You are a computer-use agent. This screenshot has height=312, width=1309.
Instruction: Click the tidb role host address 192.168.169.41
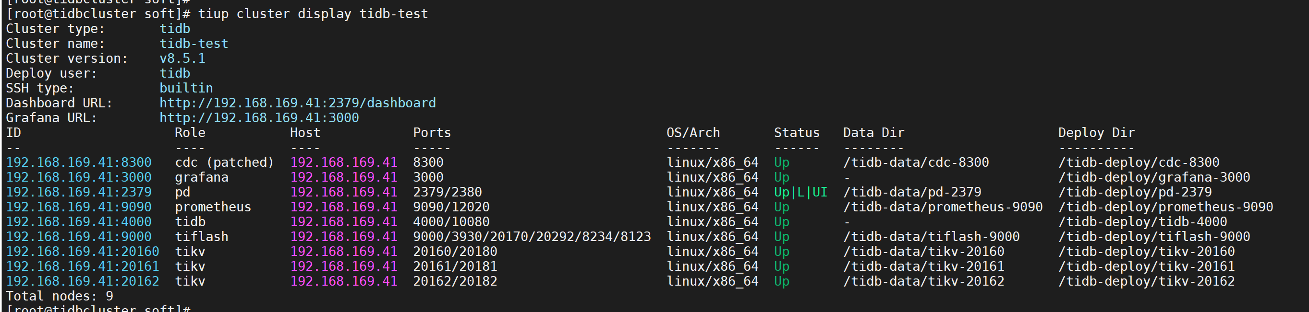(343, 222)
